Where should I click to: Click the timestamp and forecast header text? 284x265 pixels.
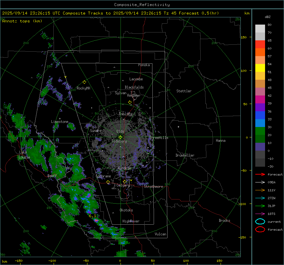pos(110,13)
